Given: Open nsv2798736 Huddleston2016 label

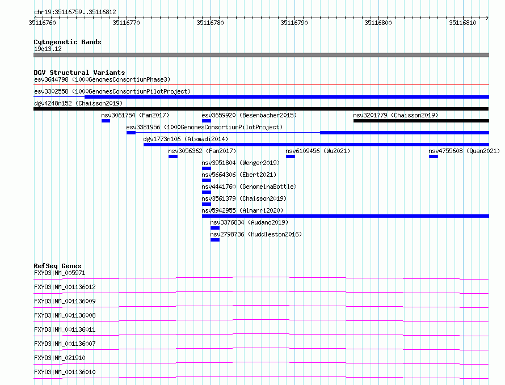Looking at the screenshot, I should click(256, 234).
